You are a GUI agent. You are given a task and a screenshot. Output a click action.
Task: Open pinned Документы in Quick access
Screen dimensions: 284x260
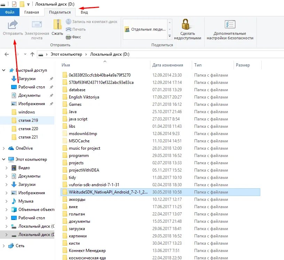pyautogui.click(x=29, y=95)
